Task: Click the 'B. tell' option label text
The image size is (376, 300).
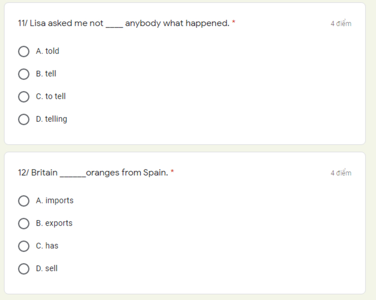Action: point(46,74)
